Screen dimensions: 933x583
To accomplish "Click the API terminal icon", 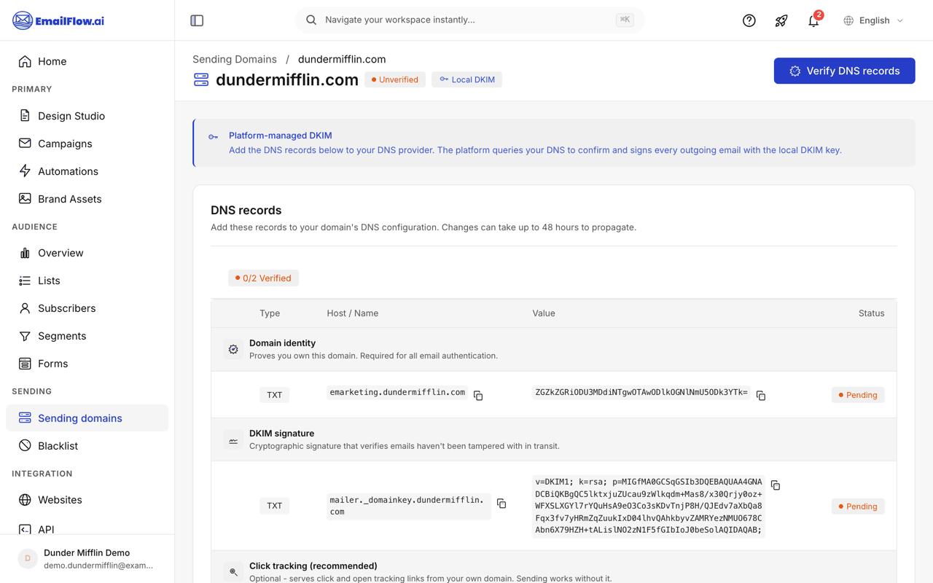I will (x=25, y=529).
